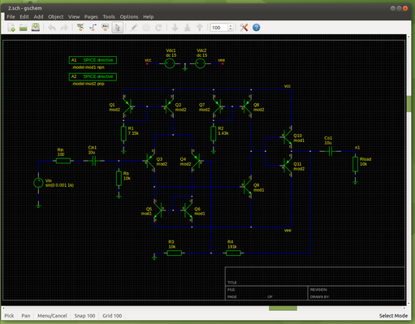Open the Tools menu
This screenshot has width=415, height=324.
pos(109,16)
